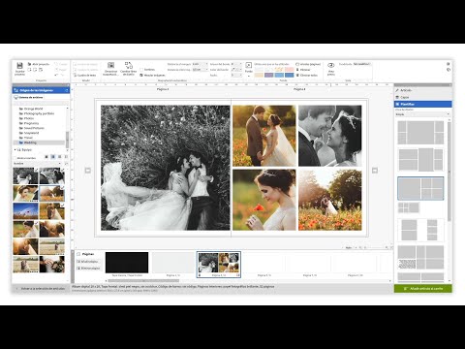Click the bride smelling red flower photo

coord(264,200)
